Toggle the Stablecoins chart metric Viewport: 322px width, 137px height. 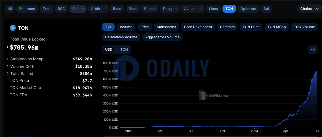[166, 27]
